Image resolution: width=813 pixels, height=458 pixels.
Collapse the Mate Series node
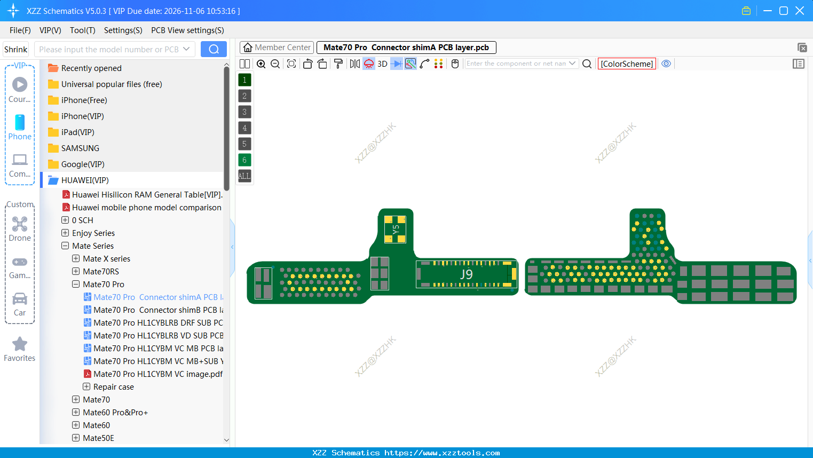coord(65,246)
